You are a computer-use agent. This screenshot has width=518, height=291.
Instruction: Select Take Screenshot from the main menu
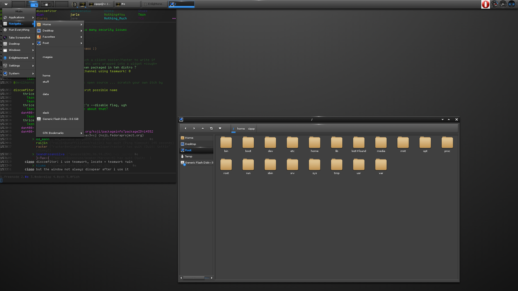click(x=19, y=38)
